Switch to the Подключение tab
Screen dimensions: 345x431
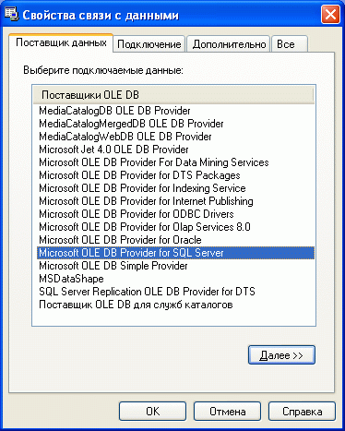point(149,44)
